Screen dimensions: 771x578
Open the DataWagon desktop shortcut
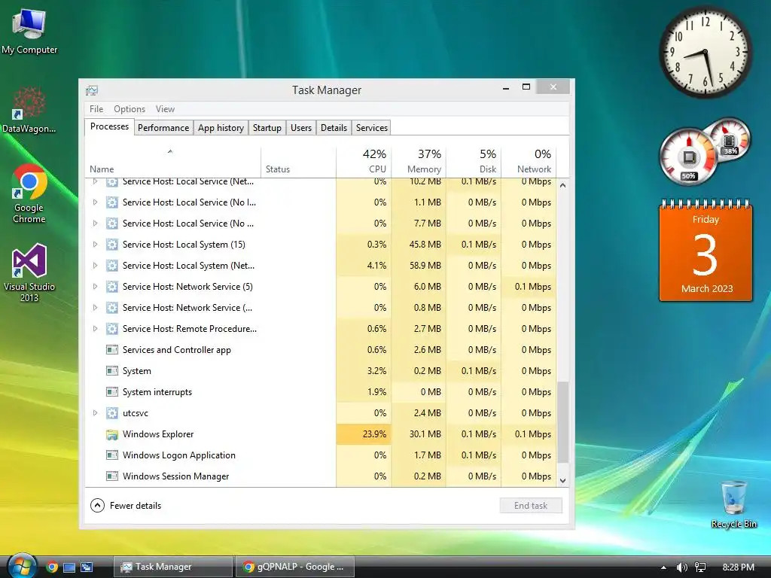coord(29,111)
